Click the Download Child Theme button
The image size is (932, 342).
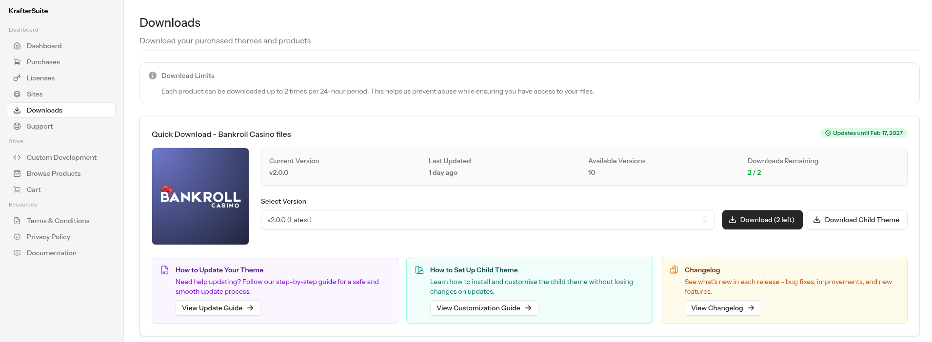[x=856, y=220]
